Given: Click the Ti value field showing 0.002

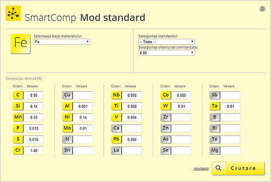Looking at the screenshot, I should pos(132,106).
